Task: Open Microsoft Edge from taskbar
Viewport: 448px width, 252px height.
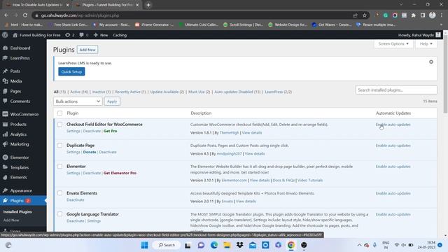Action: coord(214,245)
